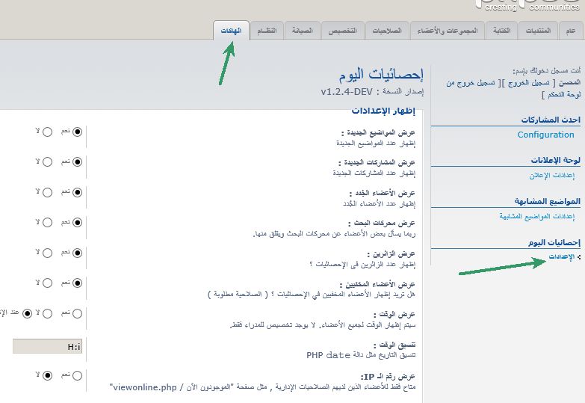
Task: Open the الهاكات tab
Action: click(232, 31)
